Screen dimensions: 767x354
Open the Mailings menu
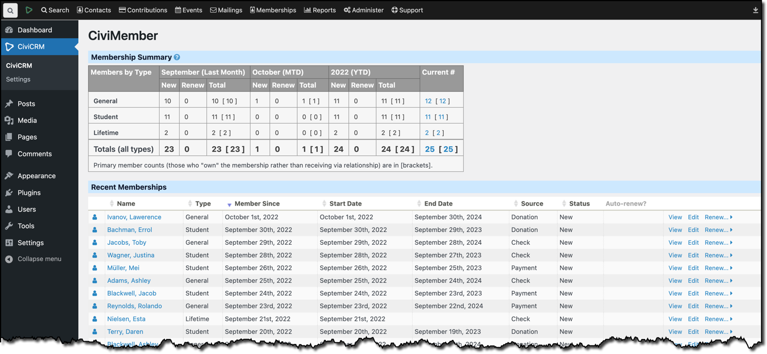point(226,10)
